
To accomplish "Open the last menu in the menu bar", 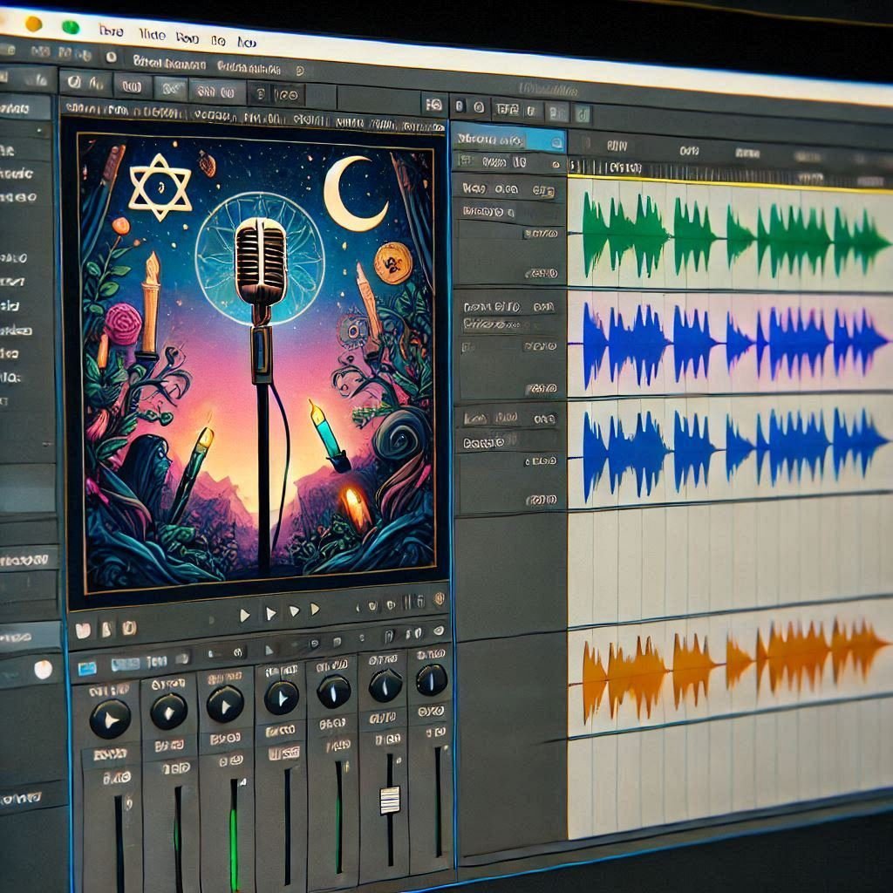I will 247,43.
